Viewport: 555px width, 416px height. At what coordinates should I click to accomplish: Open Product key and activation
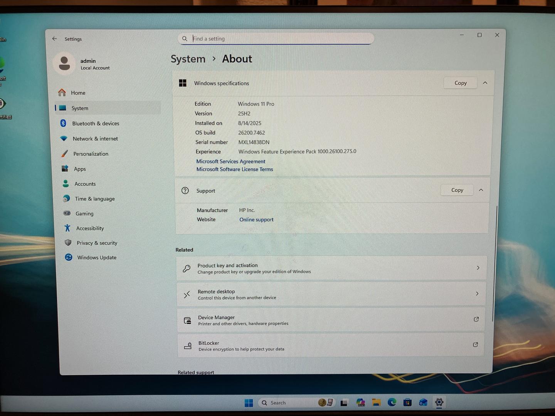pyautogui.click(x=331, y=268)
